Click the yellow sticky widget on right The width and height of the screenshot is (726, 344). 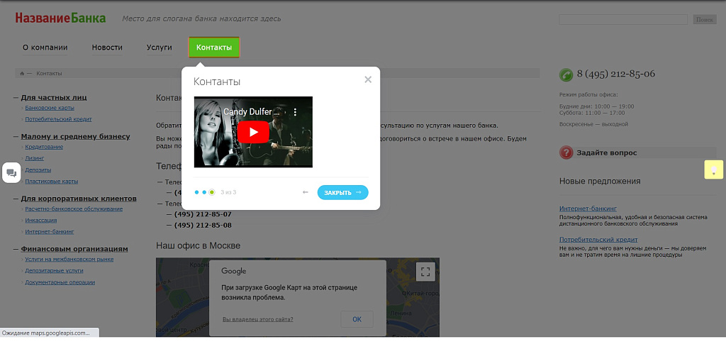pos(713,170)
